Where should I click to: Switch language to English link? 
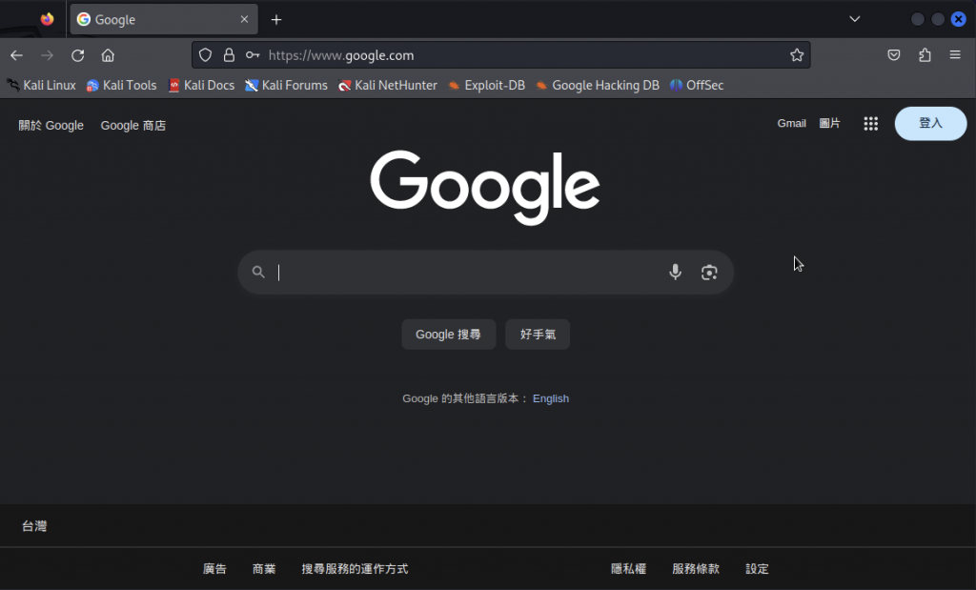coord(551,398)
